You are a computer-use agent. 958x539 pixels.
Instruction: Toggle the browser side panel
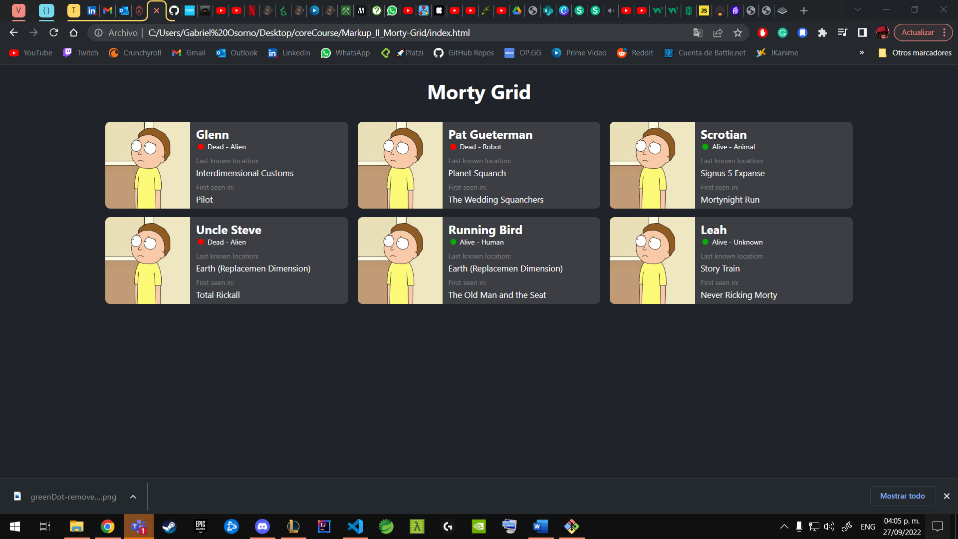(862, 32)
